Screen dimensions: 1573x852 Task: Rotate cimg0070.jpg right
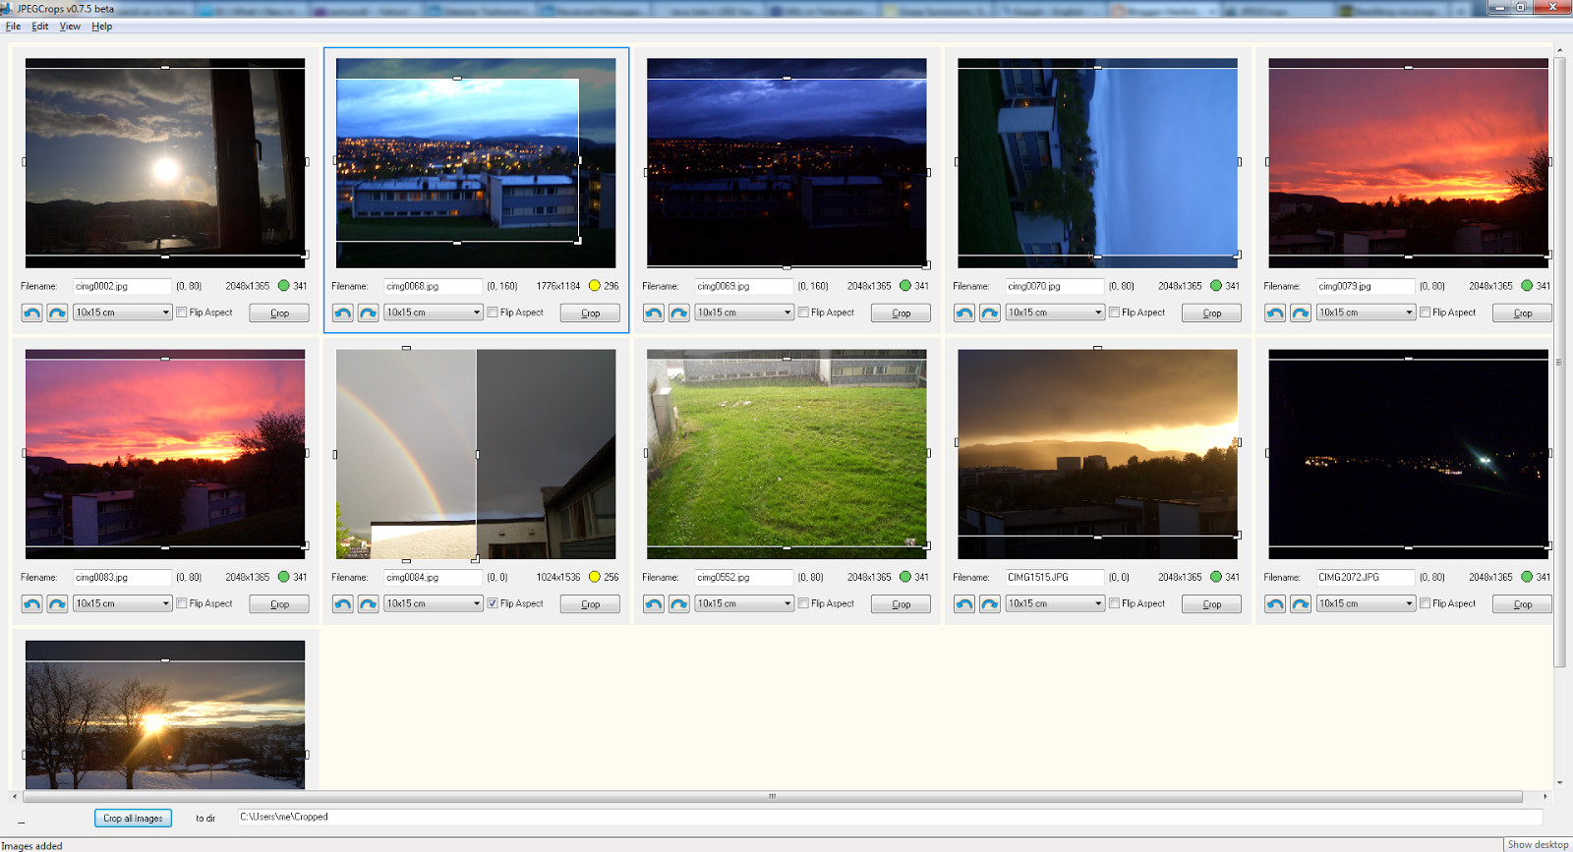989,312
